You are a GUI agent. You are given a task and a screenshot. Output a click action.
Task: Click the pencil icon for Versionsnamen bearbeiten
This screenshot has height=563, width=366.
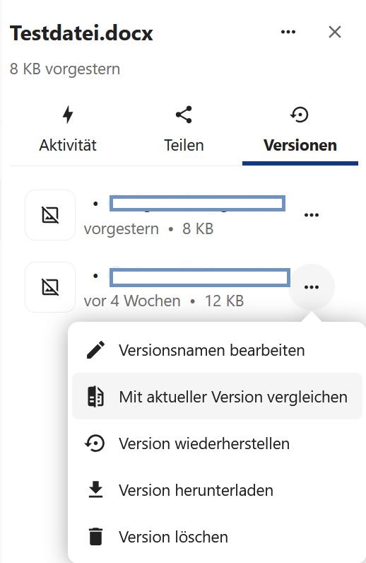click(x=96, y=350)
